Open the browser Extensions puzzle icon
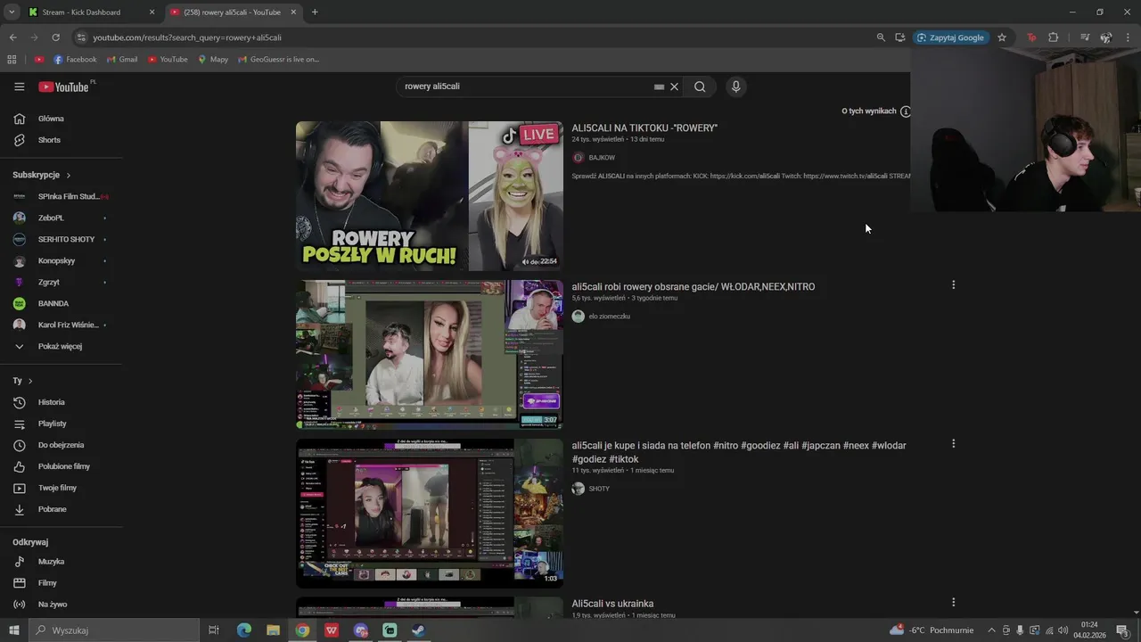1141x642 pixels. coord(1053,37)
